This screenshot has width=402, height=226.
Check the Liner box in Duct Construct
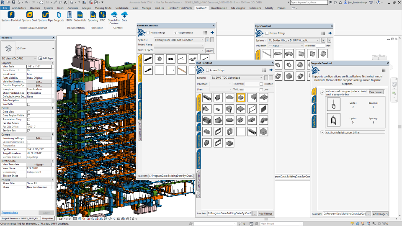click(261, 90)
